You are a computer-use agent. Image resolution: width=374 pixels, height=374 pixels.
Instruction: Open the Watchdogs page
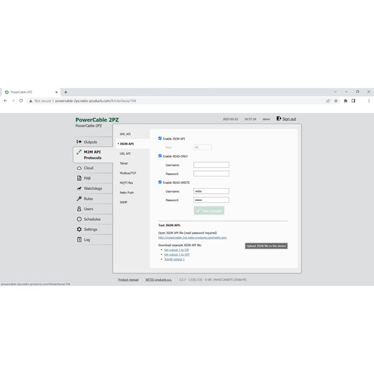tap(93, 188)
